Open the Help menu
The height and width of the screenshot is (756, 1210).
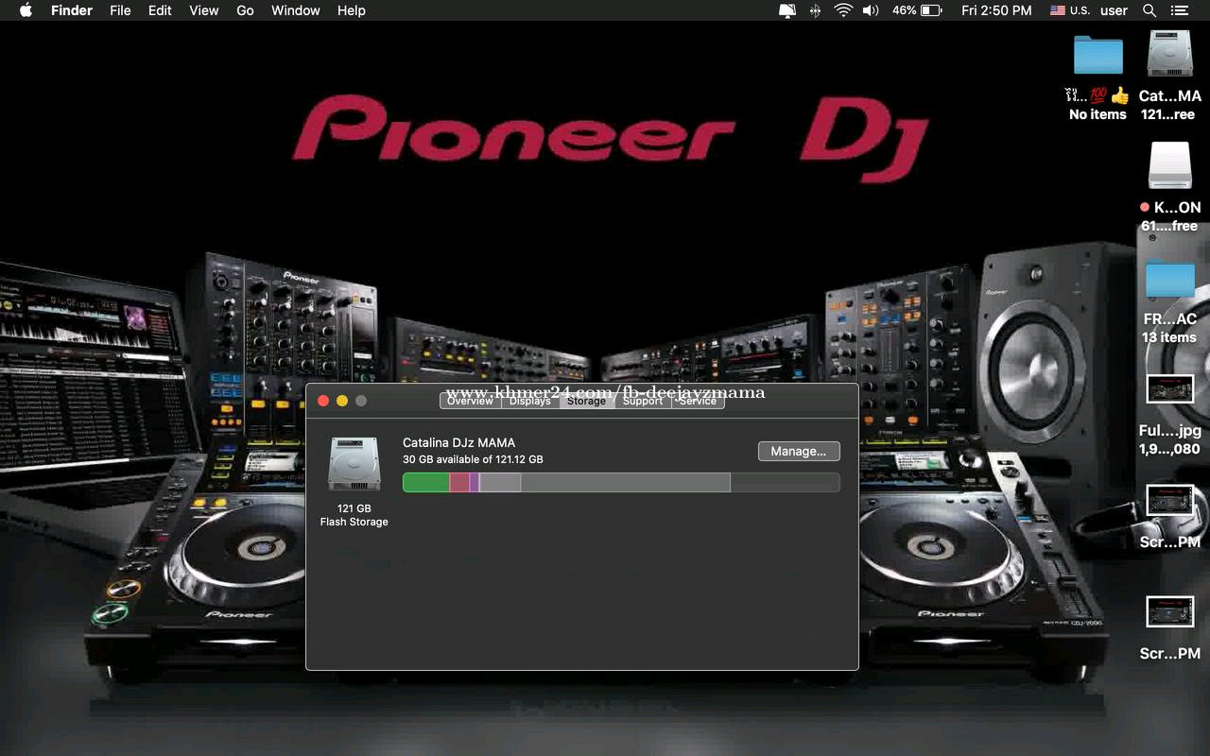tap(351, 10)
